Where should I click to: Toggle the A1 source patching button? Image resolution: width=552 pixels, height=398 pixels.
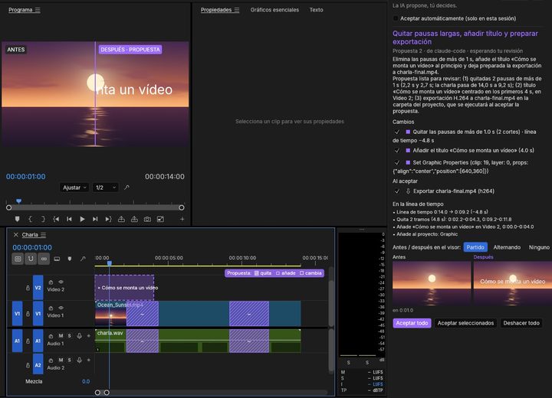[17, 341]
